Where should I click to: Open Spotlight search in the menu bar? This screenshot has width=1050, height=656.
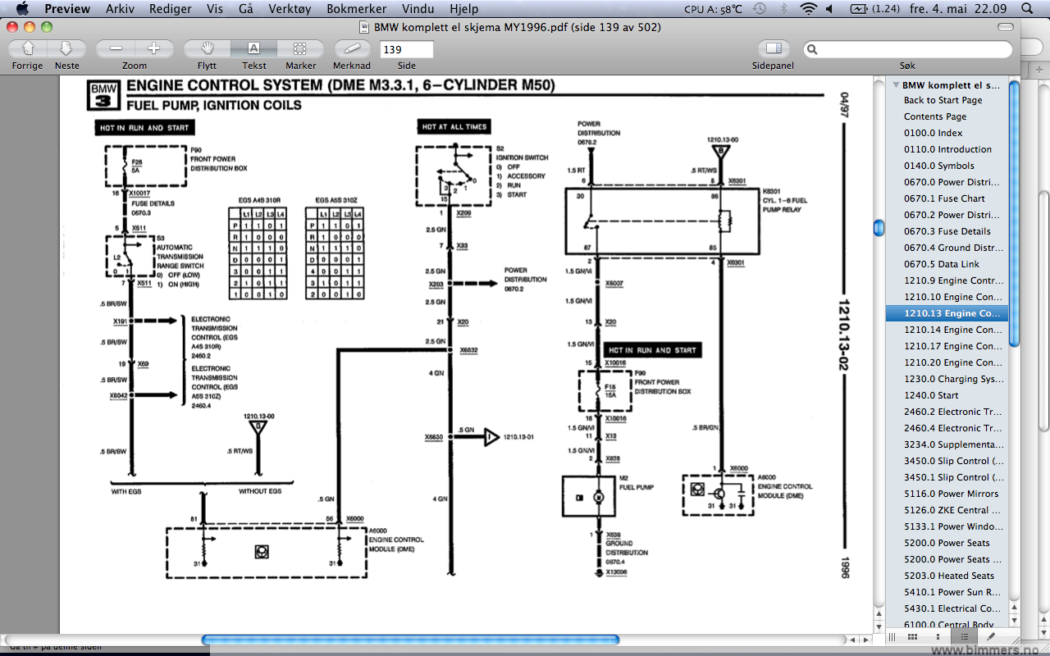(x=1028, y=9)
